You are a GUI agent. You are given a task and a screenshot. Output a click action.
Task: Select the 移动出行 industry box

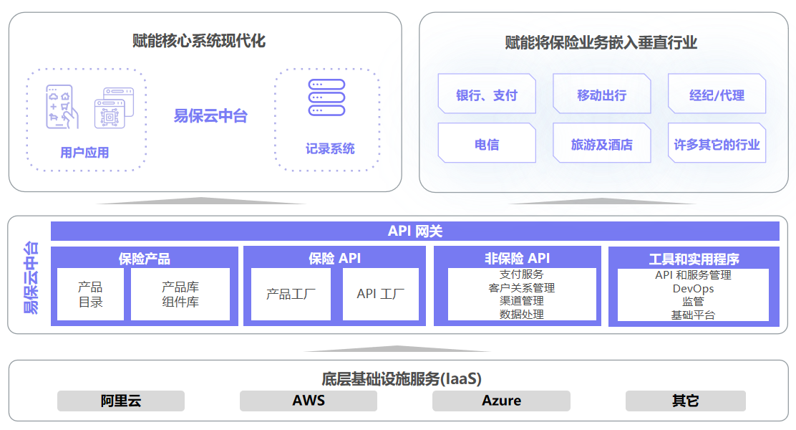pos(601,95)
